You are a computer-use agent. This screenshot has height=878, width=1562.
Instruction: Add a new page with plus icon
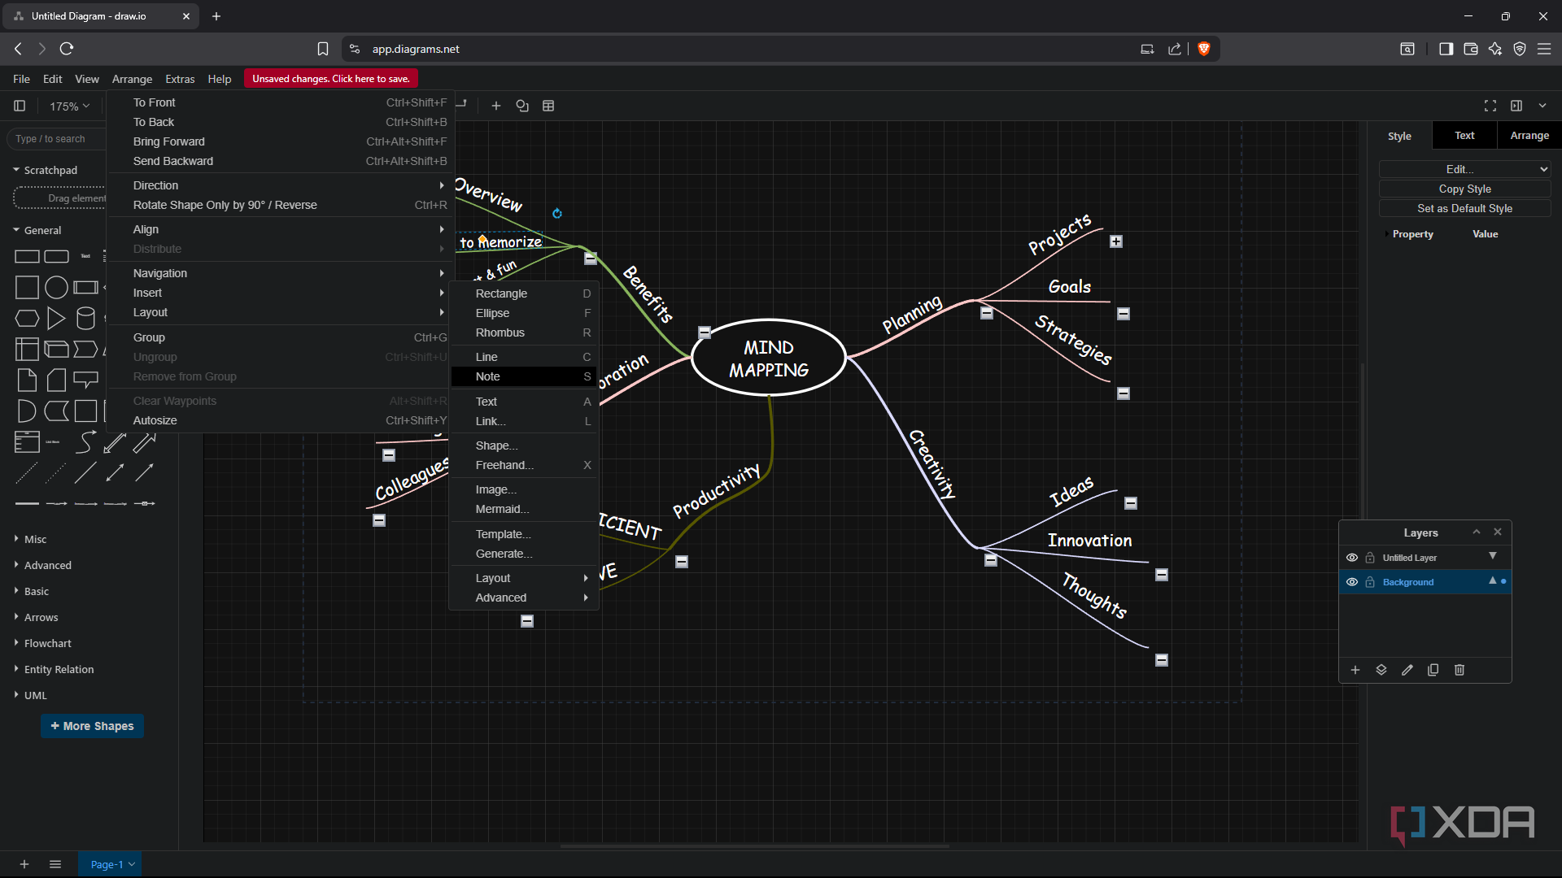(24, 864)
